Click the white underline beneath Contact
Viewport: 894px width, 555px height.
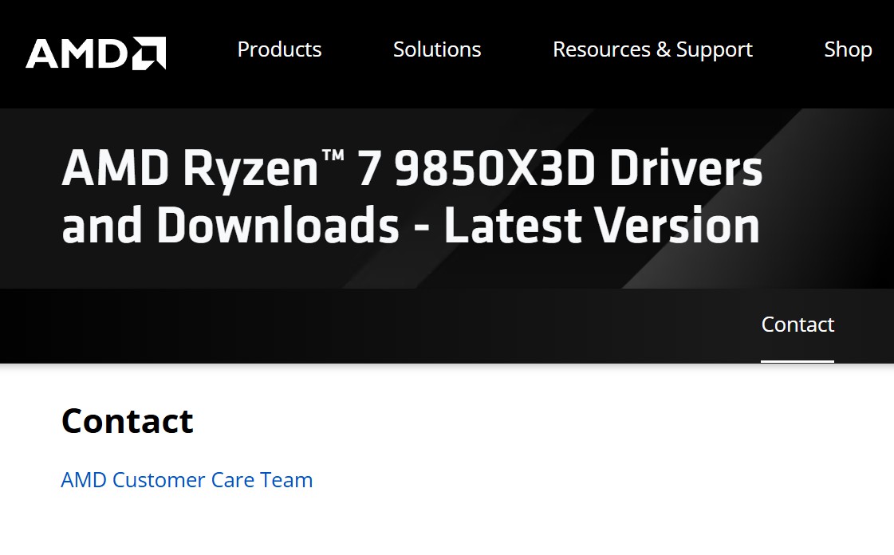click(798, 360)
